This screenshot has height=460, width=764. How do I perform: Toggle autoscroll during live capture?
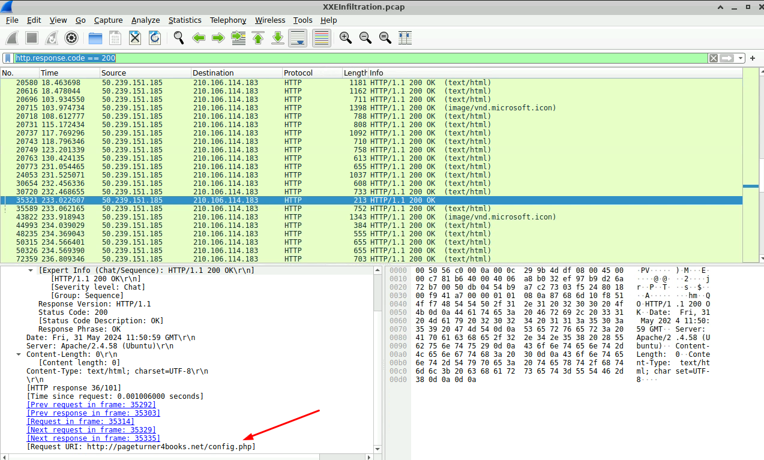[298, 38]
